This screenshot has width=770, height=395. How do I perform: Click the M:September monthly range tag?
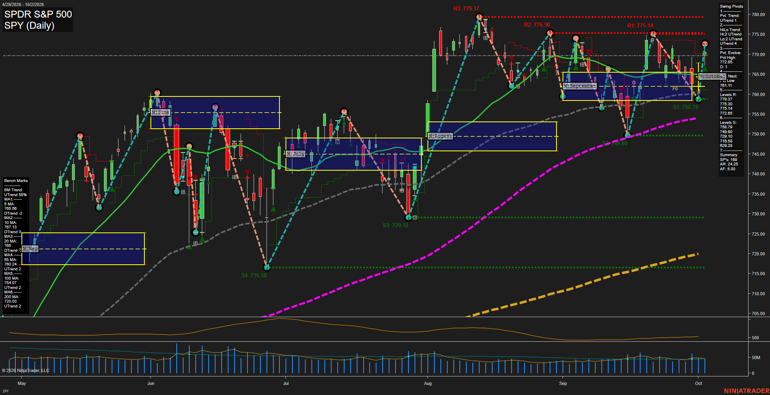(580, 86)
